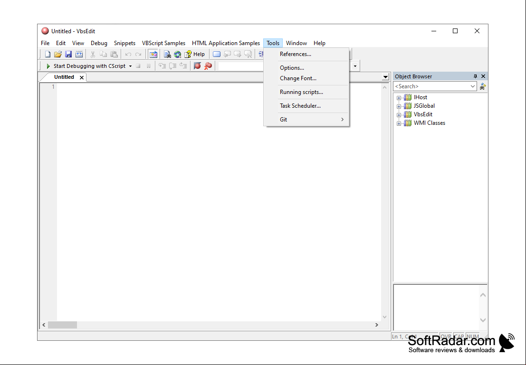
Task: Open Help from the toolbar
Action: (x=194, y=54)
